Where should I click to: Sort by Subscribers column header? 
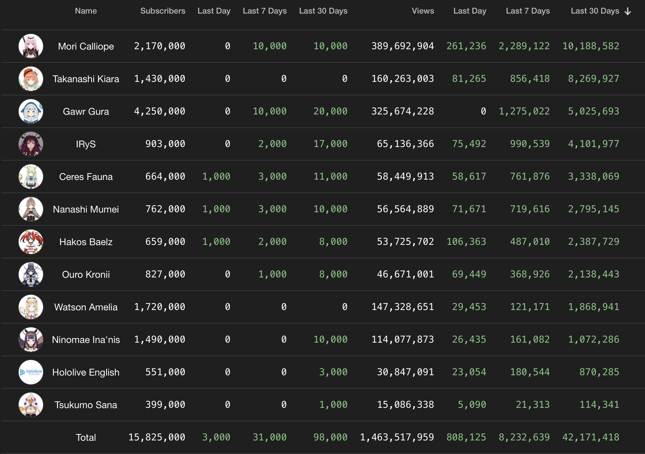[x=163, y=11]
